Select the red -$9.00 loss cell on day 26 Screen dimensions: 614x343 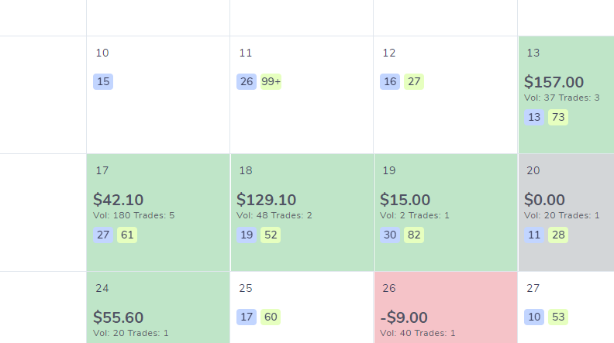pyautogui.click(x=446, y=307)
